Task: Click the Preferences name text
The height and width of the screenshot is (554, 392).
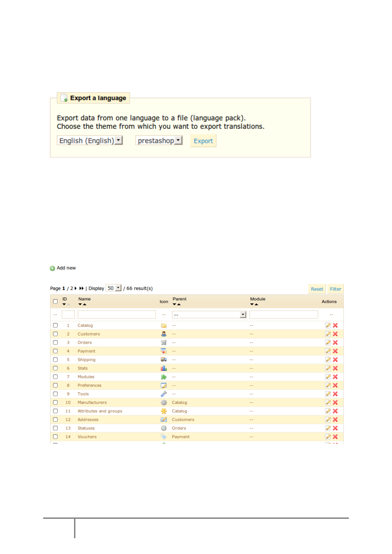Action: (90, 385)
